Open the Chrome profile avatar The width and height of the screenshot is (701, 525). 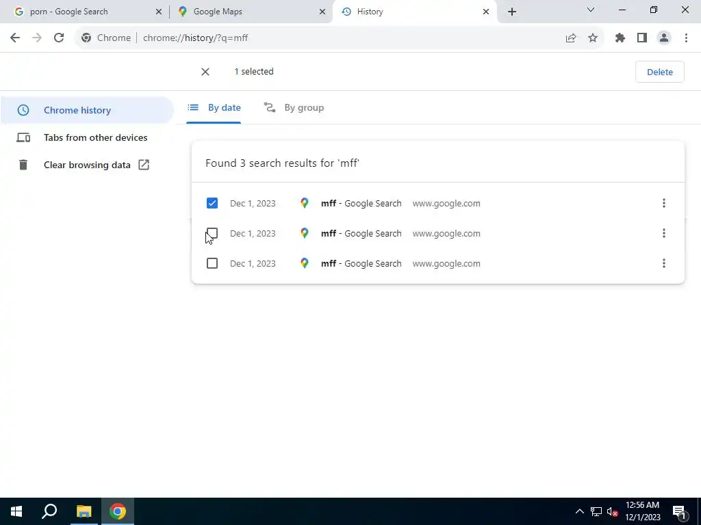(664, 38)
